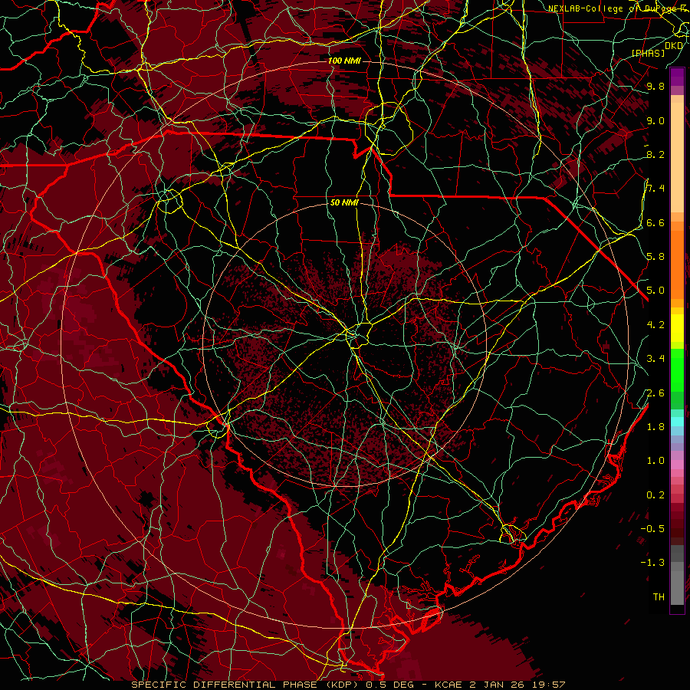690x690 pixels.
Task: Click the '2.6' color scale value
Action: [655, 393]
